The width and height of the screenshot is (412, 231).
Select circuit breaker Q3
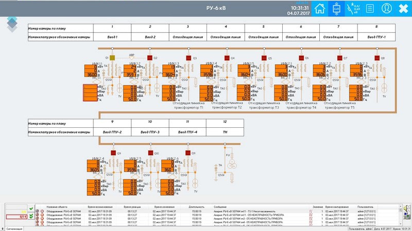(x=188, y=58)
